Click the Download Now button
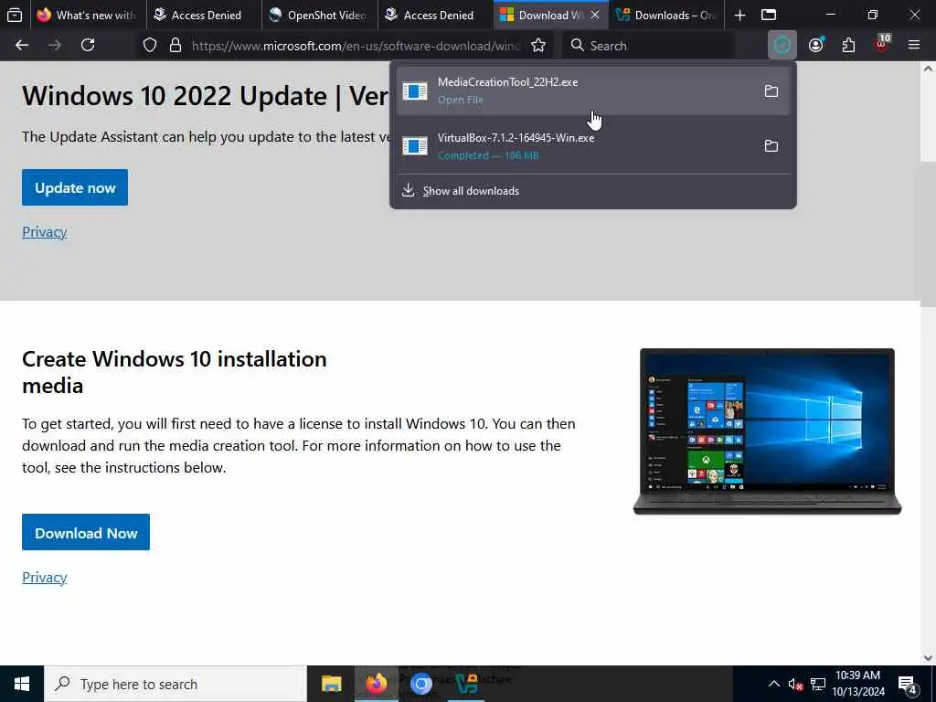This screenshot has height=702, width=936. (86, 533)
